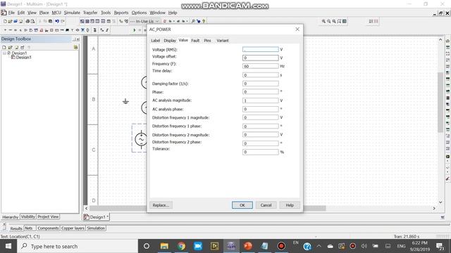
Task: Switch to the Pins tab
Action: click(x=207, y=41)
